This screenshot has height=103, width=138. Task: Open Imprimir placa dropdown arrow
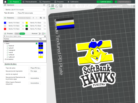pyautogui.click(x=116, y=2)
